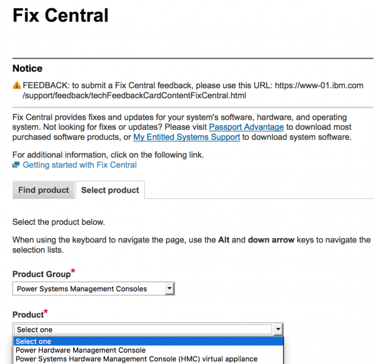Click the Notice section heading
The image size is (378, 364).
(28, 69)
